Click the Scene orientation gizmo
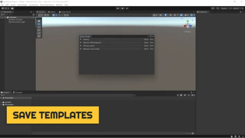Screen dimensions: 245x138 click(188, 25)
